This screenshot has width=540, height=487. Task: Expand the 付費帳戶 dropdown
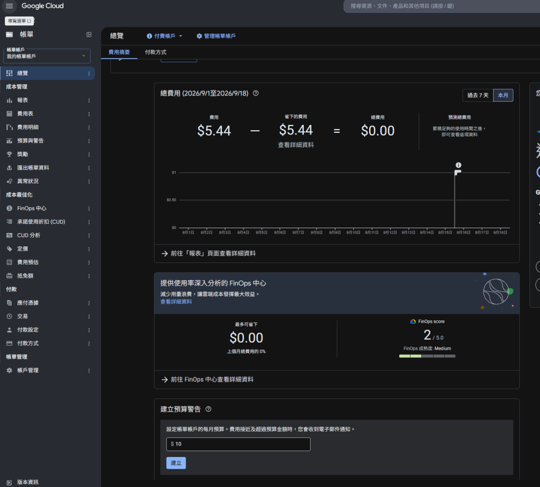(165, 36)
